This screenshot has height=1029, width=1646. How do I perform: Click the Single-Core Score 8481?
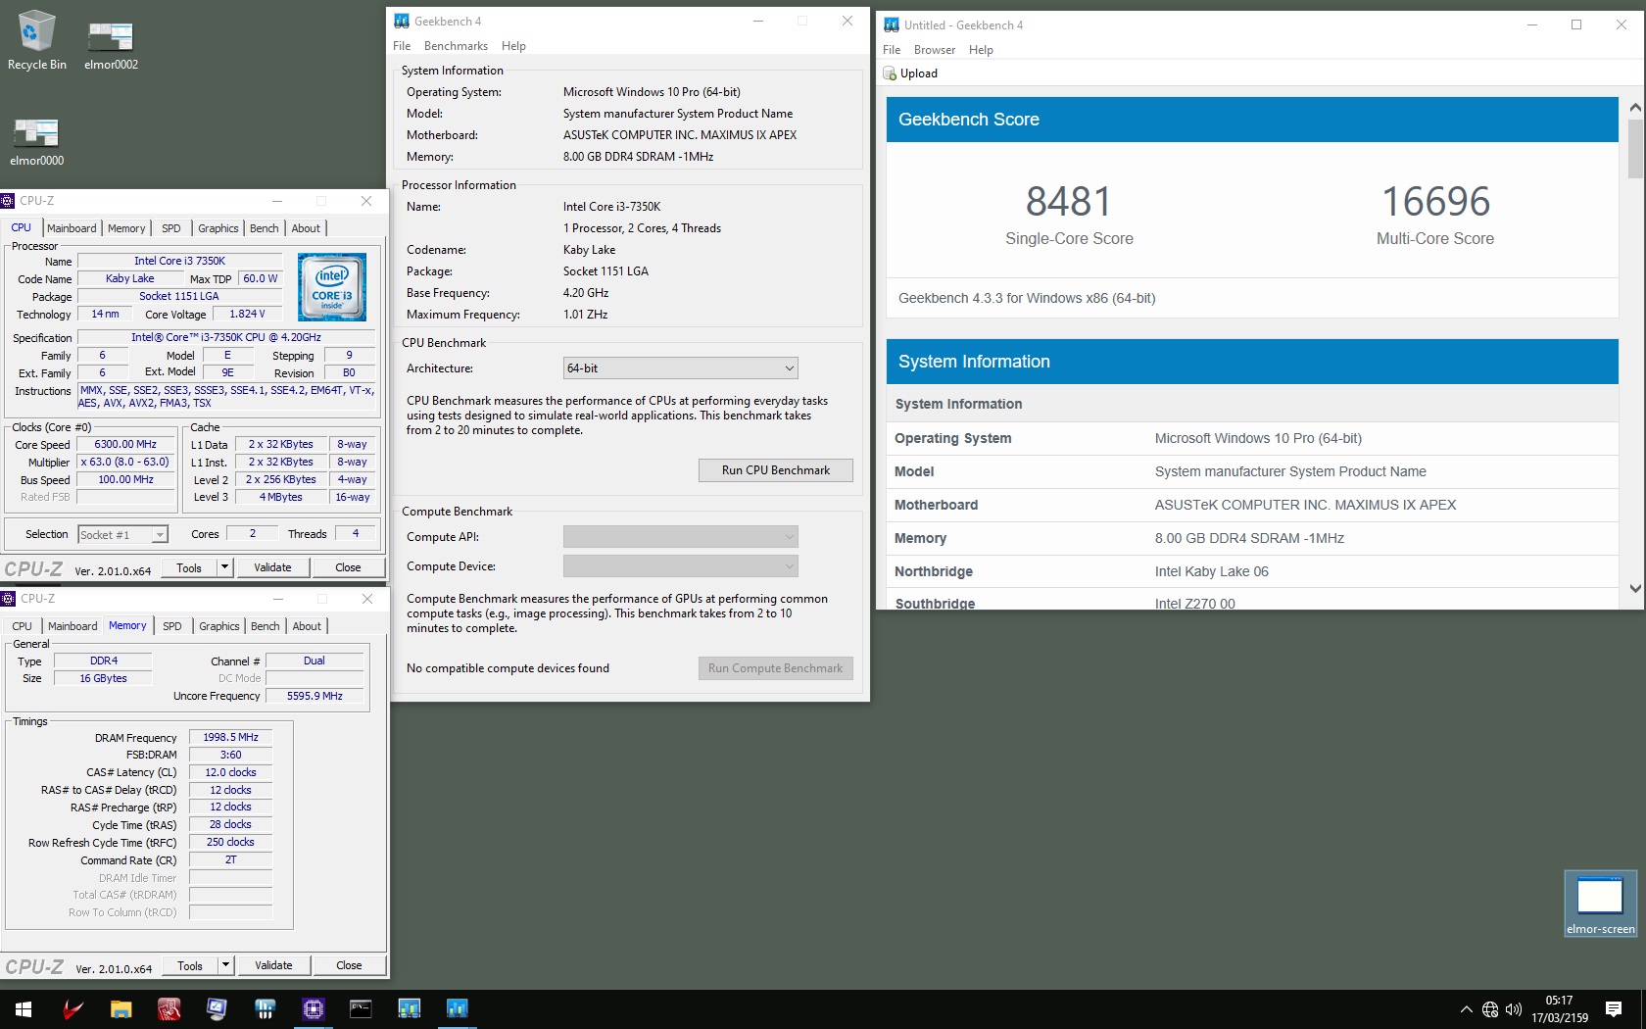(x=1069, y=202)
